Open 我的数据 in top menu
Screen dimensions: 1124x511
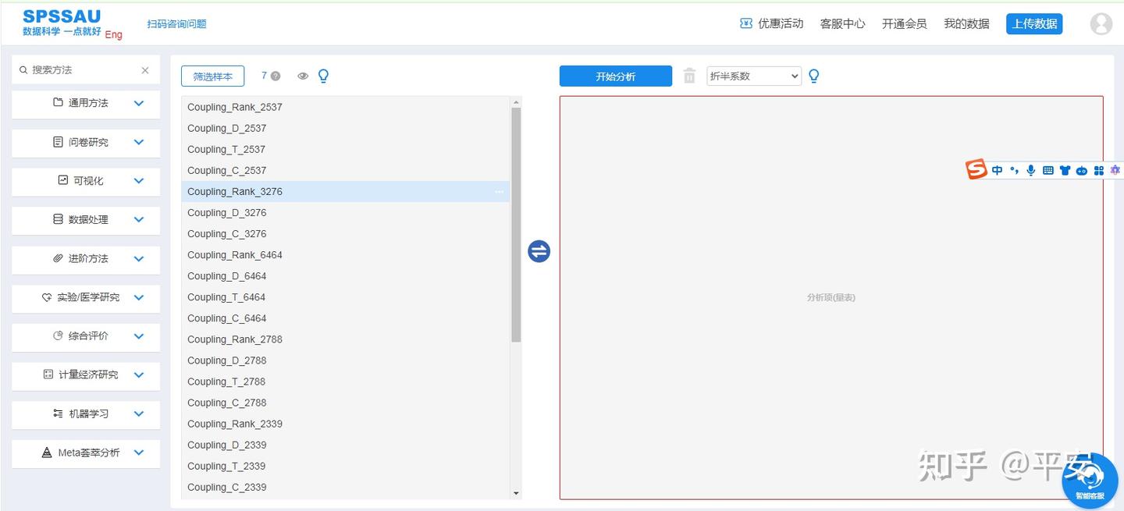pyautogui.click(x=966, y=23)
